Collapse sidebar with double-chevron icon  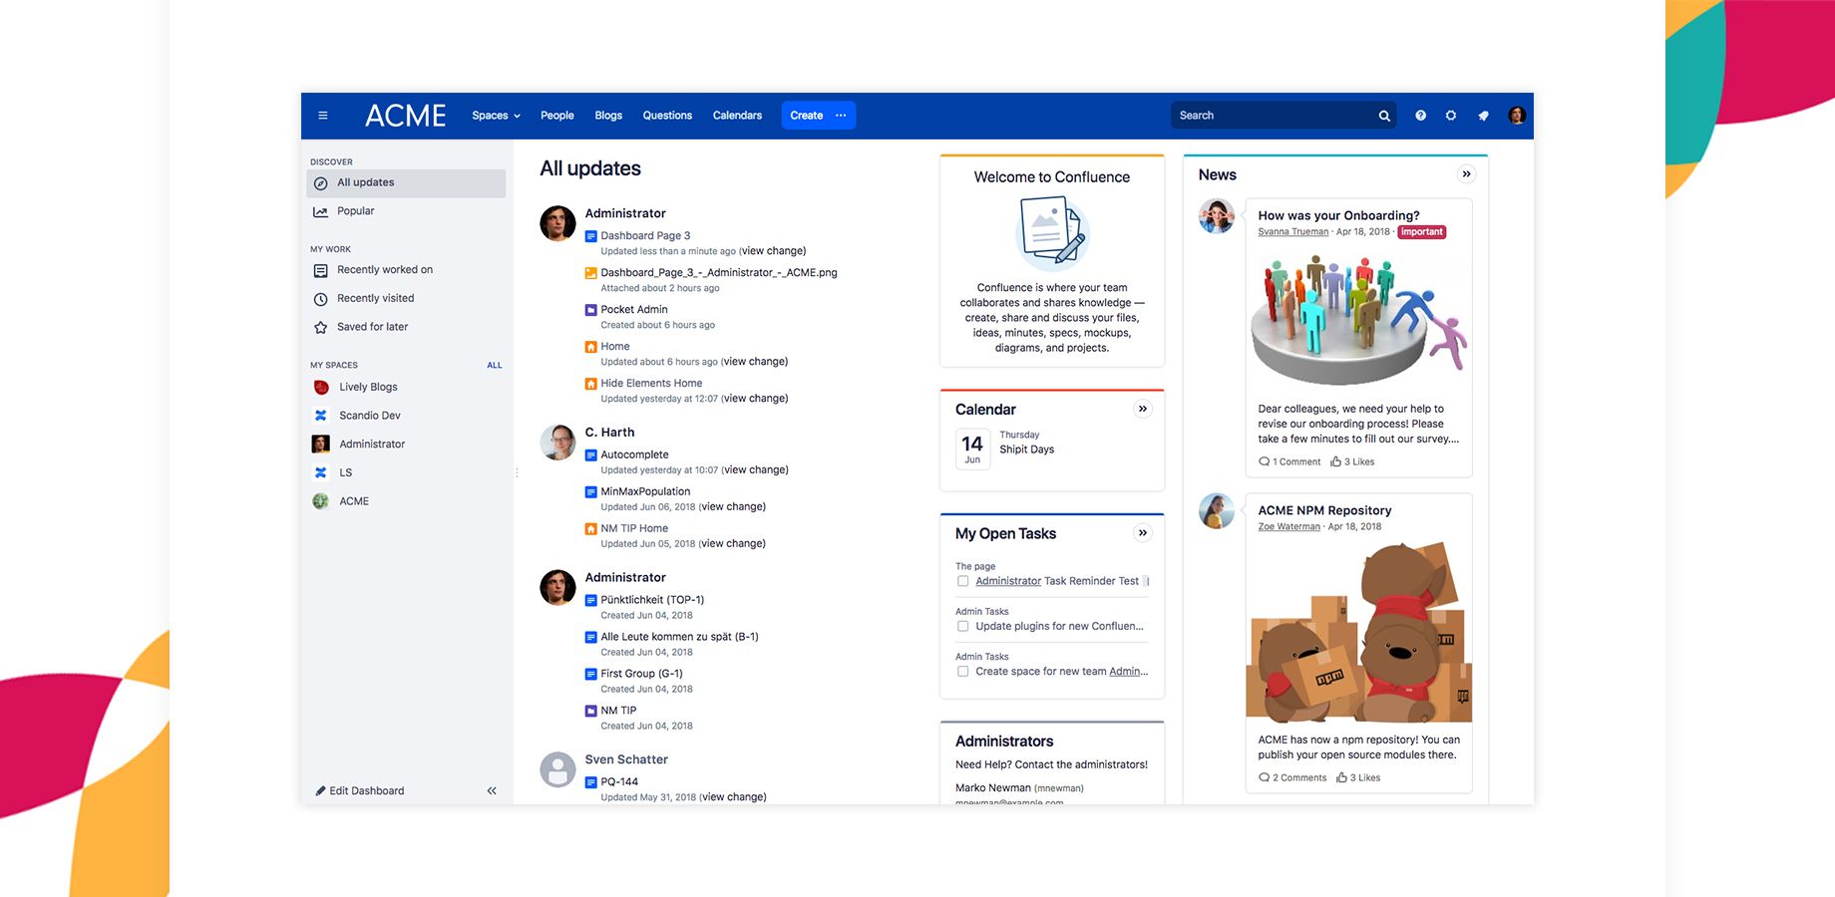click(492, 791)
